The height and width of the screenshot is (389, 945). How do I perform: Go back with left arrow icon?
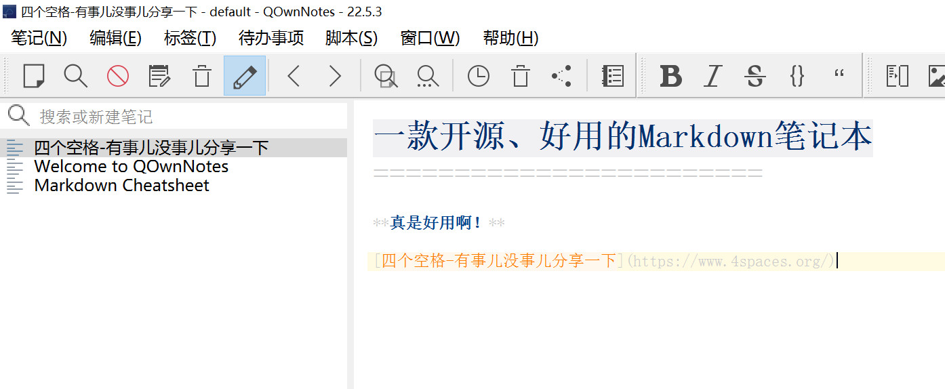click(294, 76)
